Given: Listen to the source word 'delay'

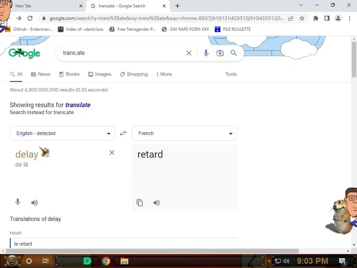Looking at the screenshot, I should [35, 203].
